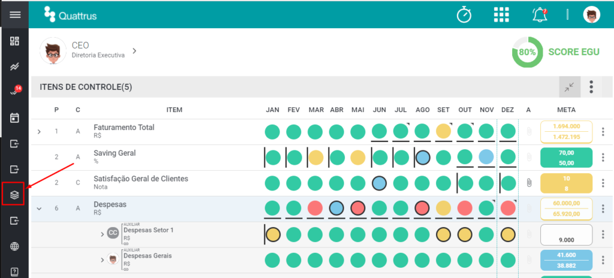
Task: Click the collapse arrows button in panel header
Action: tap(570, 87)
